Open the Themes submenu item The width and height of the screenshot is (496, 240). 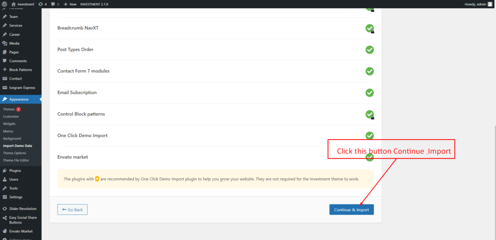[x=9, y=110]
